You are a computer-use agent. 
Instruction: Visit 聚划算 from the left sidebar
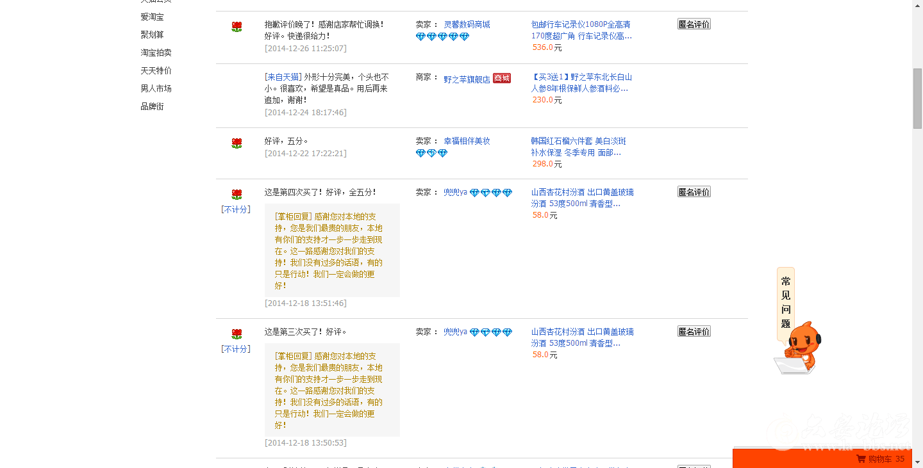click(x=152, y=35)
